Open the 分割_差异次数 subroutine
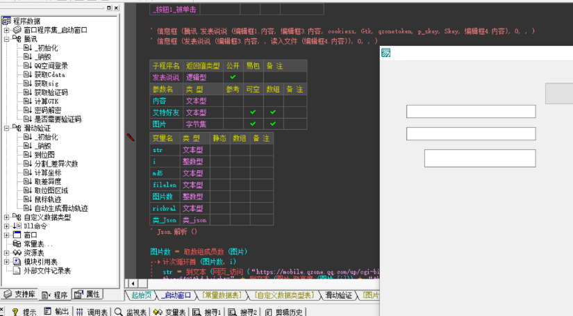This screenshot has height=316, width=573. pyautogui.click(x=56, y=164)
